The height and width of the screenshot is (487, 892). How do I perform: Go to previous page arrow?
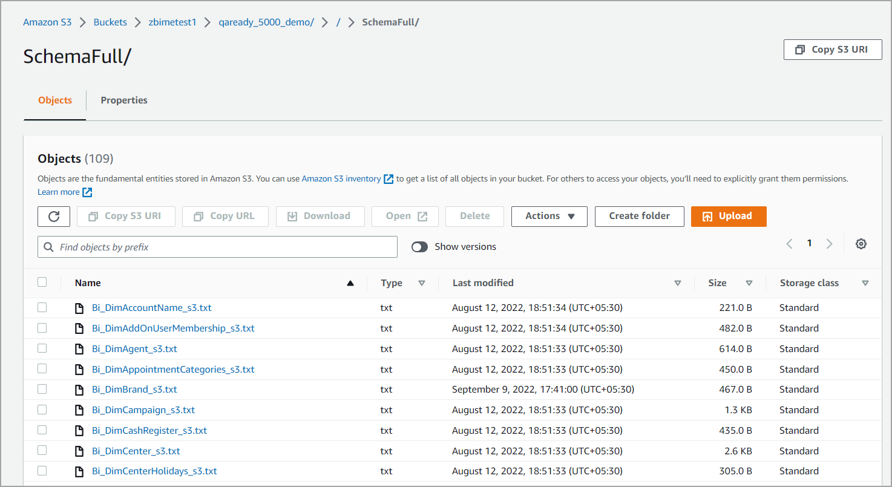tap(789, 244)
